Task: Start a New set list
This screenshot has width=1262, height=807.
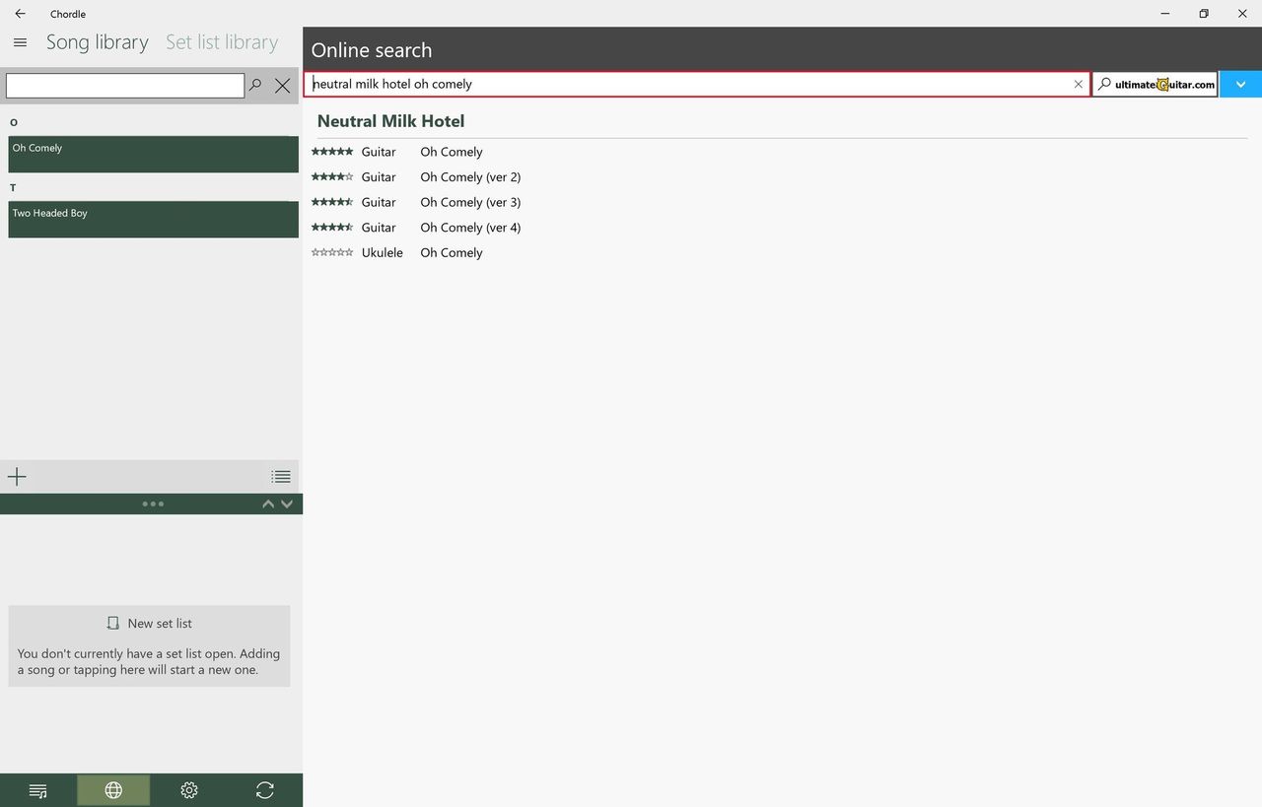Action: click(x=149, y=645)
